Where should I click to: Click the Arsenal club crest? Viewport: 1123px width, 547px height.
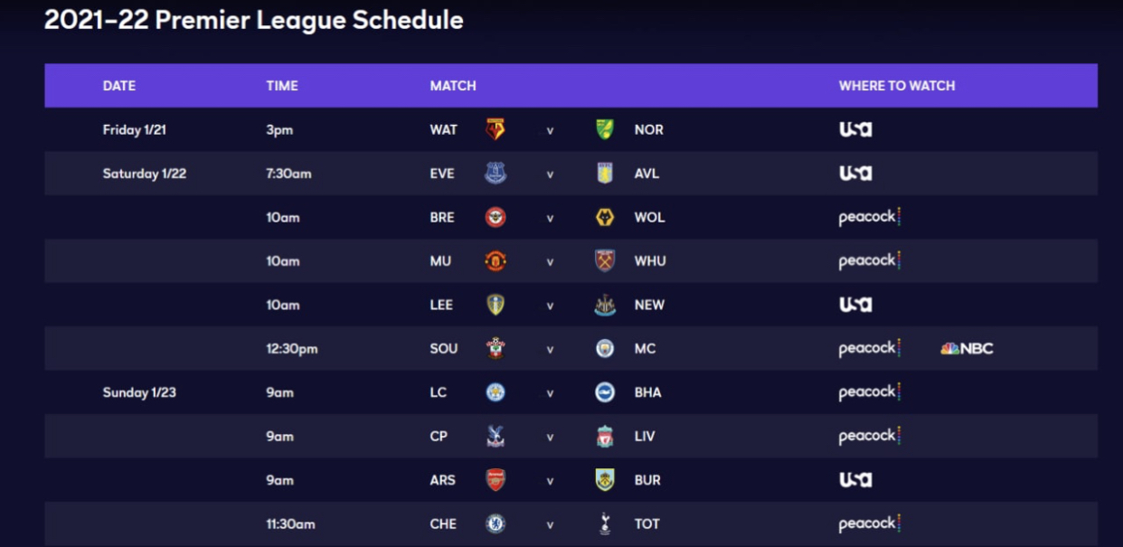point(495,480)
